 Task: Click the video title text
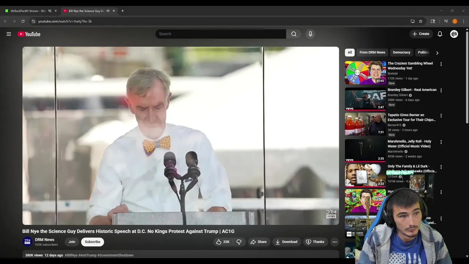[x=128, y=231]
